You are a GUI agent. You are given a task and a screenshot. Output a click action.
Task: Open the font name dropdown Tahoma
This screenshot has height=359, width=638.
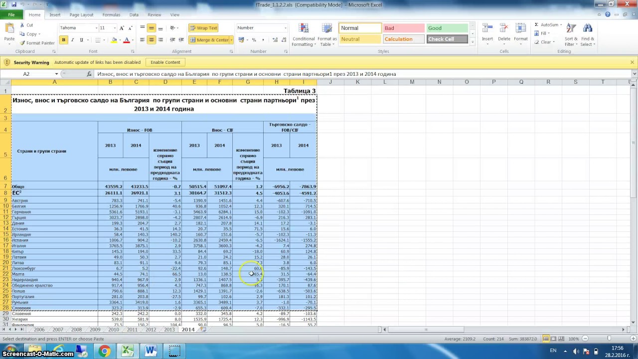tap(79, 28)
